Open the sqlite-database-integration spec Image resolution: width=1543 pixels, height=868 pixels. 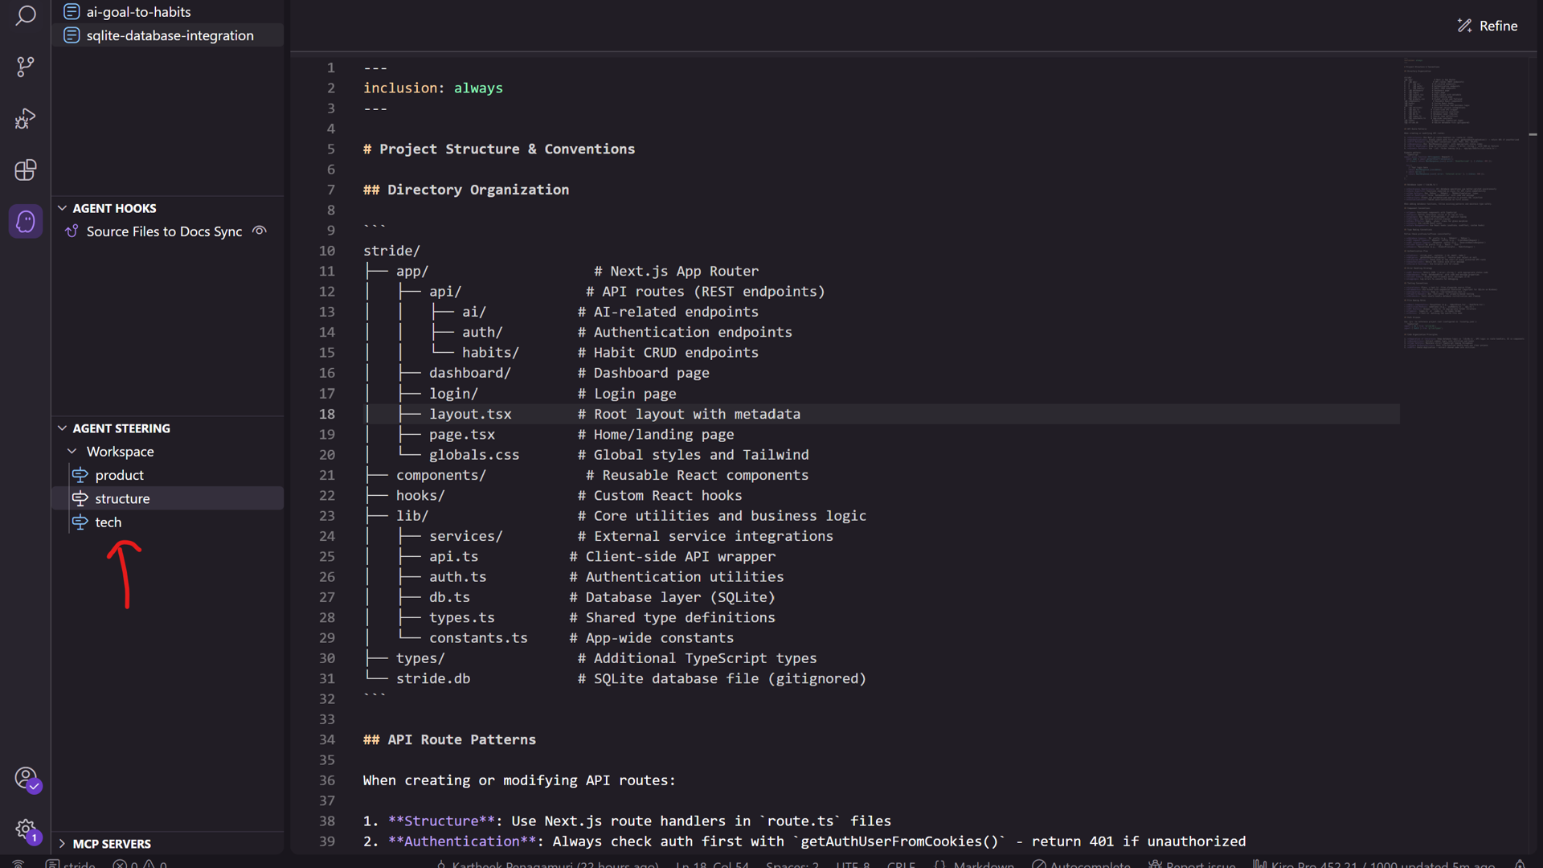tap(170, 35)
